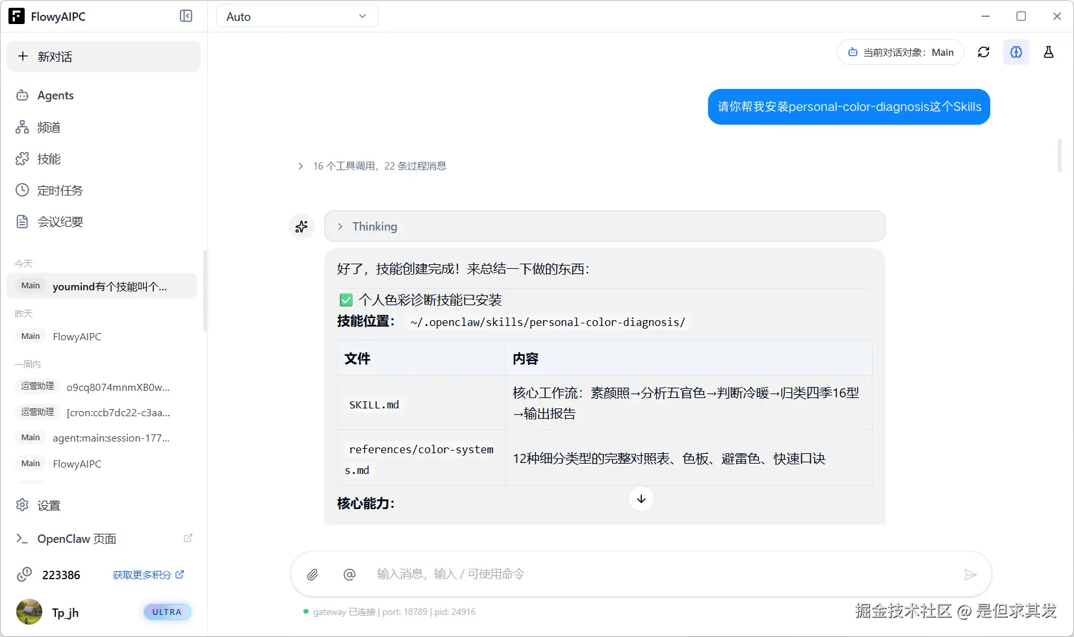Click the 技能 puzzle icon
Image resolution: width=1074 pixels, height=637 pixels.
pyautogui.click(x=22, y=159)
